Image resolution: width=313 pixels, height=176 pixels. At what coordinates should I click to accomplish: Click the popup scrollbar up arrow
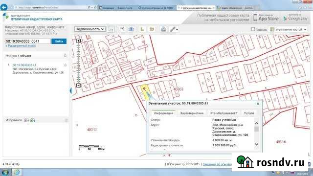(256, 123)
